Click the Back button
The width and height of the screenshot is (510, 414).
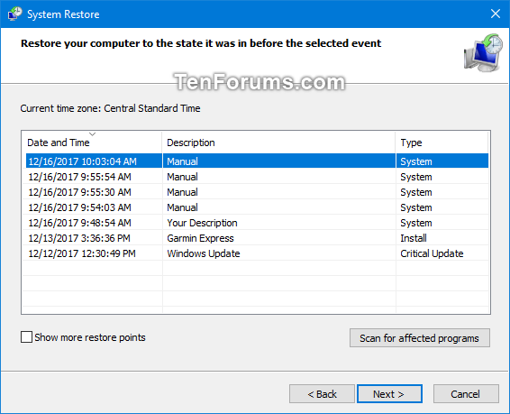coord(322,394)
